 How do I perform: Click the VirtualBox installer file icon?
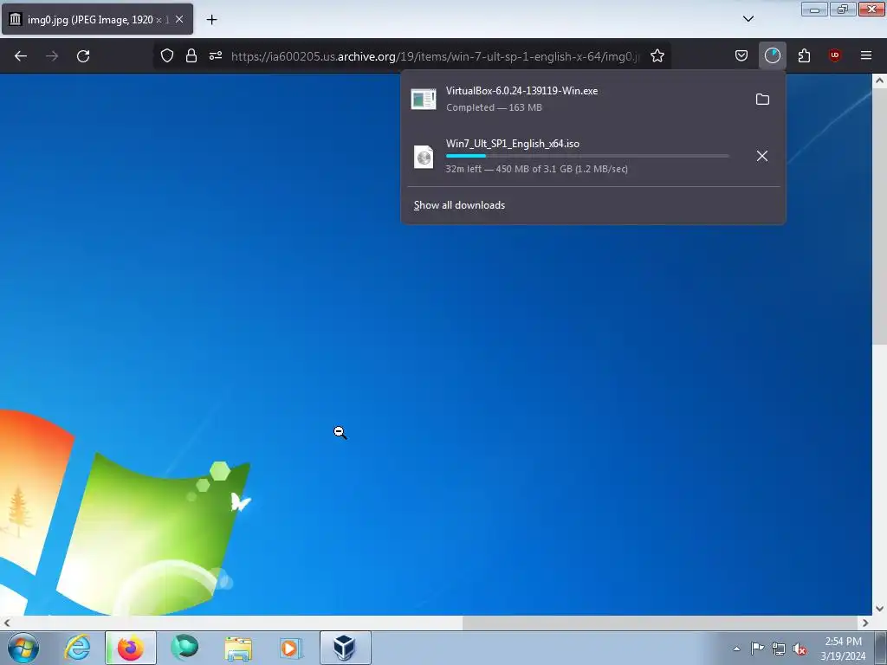click(423, 100)
